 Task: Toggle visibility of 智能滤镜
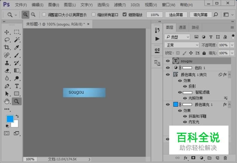(180, 92)
